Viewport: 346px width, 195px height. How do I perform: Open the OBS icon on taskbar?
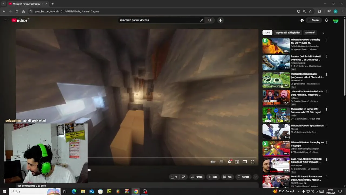click(x=145, y=191)
